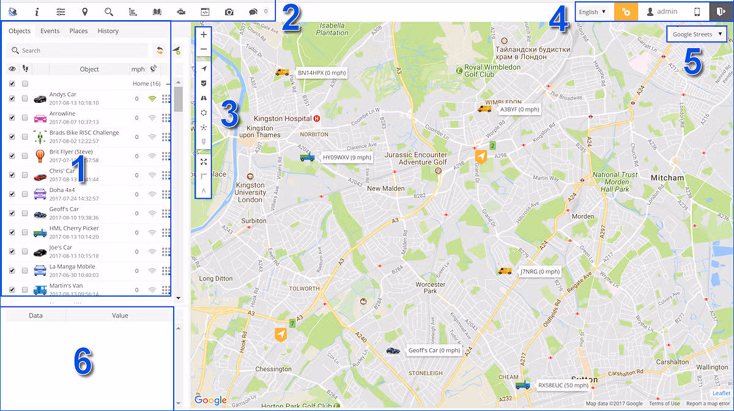This screenshot has width=734, height=411.
Task: Open the chat speech bubbles icon
Action: pyautogui.click(x=253, y=12)
